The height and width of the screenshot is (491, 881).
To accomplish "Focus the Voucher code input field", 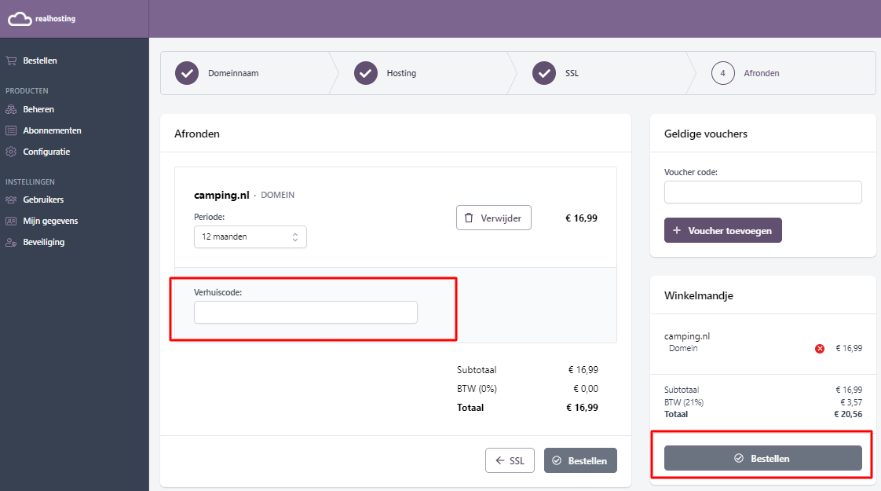I will click(762, 192).
